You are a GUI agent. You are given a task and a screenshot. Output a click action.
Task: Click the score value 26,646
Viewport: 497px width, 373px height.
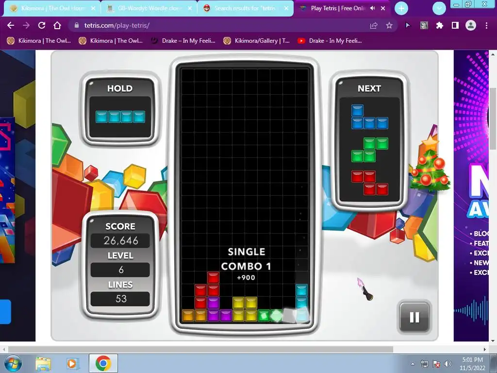[120, 240]
